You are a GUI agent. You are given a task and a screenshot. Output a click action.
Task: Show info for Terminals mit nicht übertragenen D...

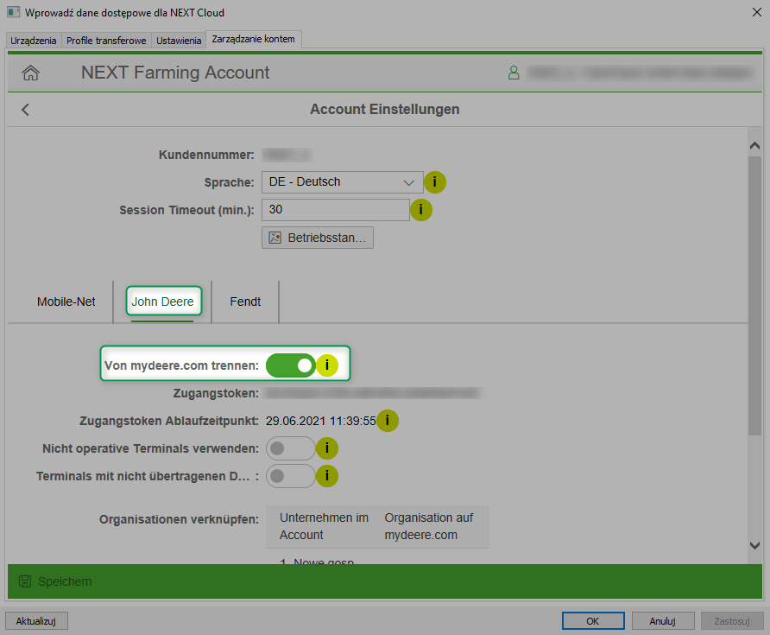pos(327,476)
